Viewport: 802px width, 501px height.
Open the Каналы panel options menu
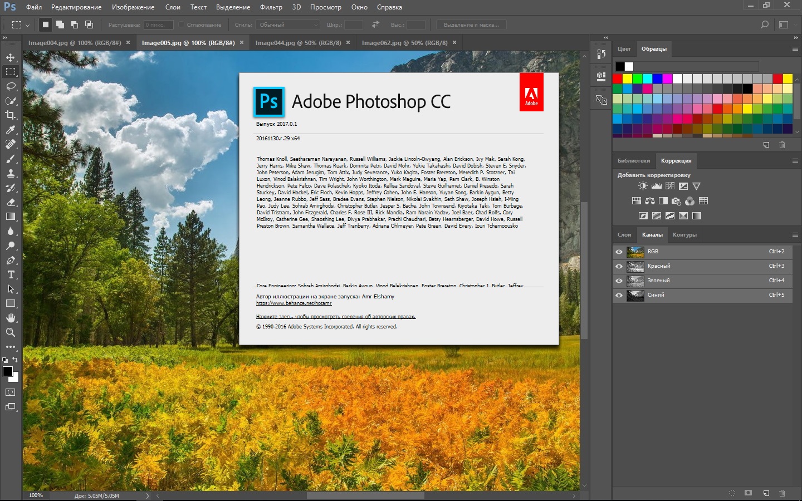click(x=795, y=234)
